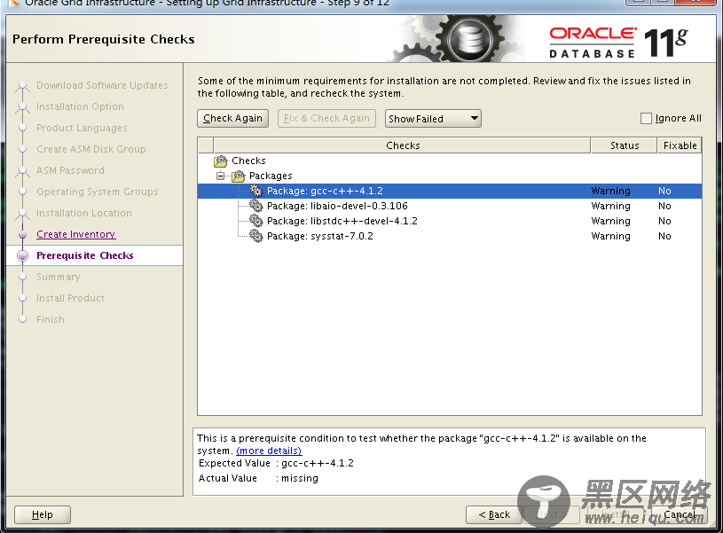Click Warning status of libstdc++-devel package

(x=610, y=221)
